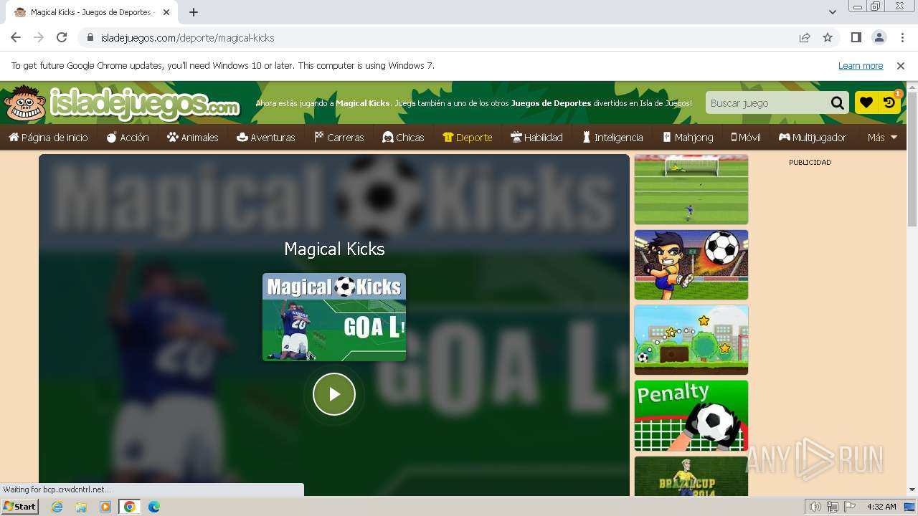Image resolution: width=918 pixels, height=516 pixels.
Task: Click the Magical Kicks title text
Action: tap(334, 249)
